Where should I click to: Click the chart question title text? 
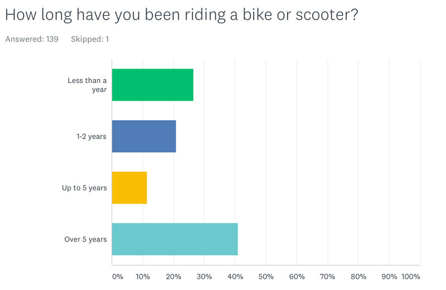coord(182,15)
